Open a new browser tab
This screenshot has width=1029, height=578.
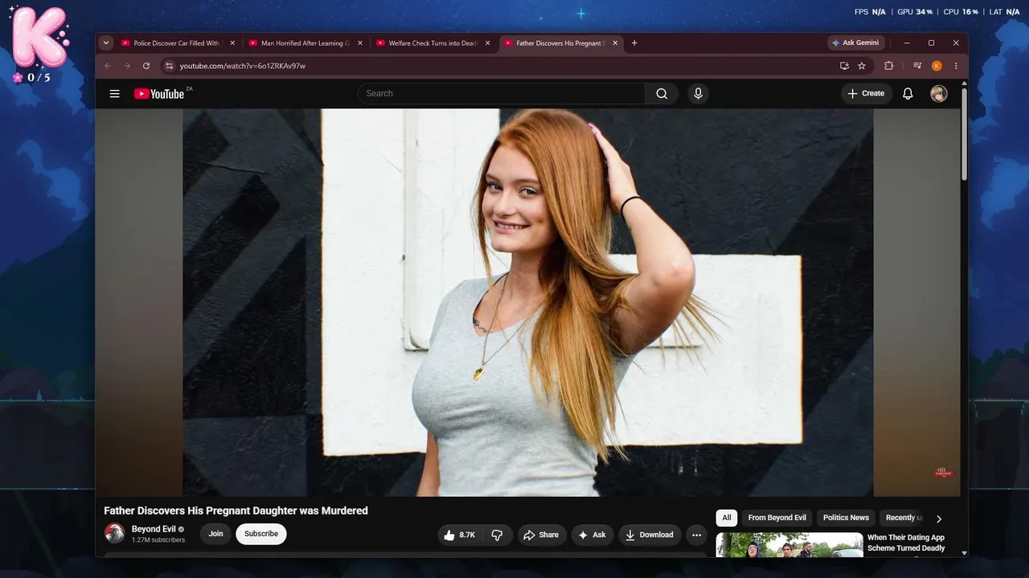coord(634,43)
